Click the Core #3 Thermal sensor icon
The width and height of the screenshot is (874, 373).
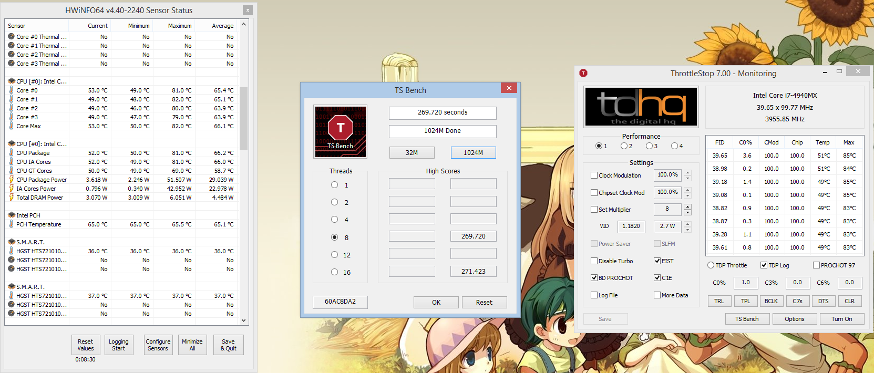coord(11,64)
